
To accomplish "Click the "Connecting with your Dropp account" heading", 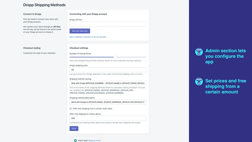I will click(88, 14).
